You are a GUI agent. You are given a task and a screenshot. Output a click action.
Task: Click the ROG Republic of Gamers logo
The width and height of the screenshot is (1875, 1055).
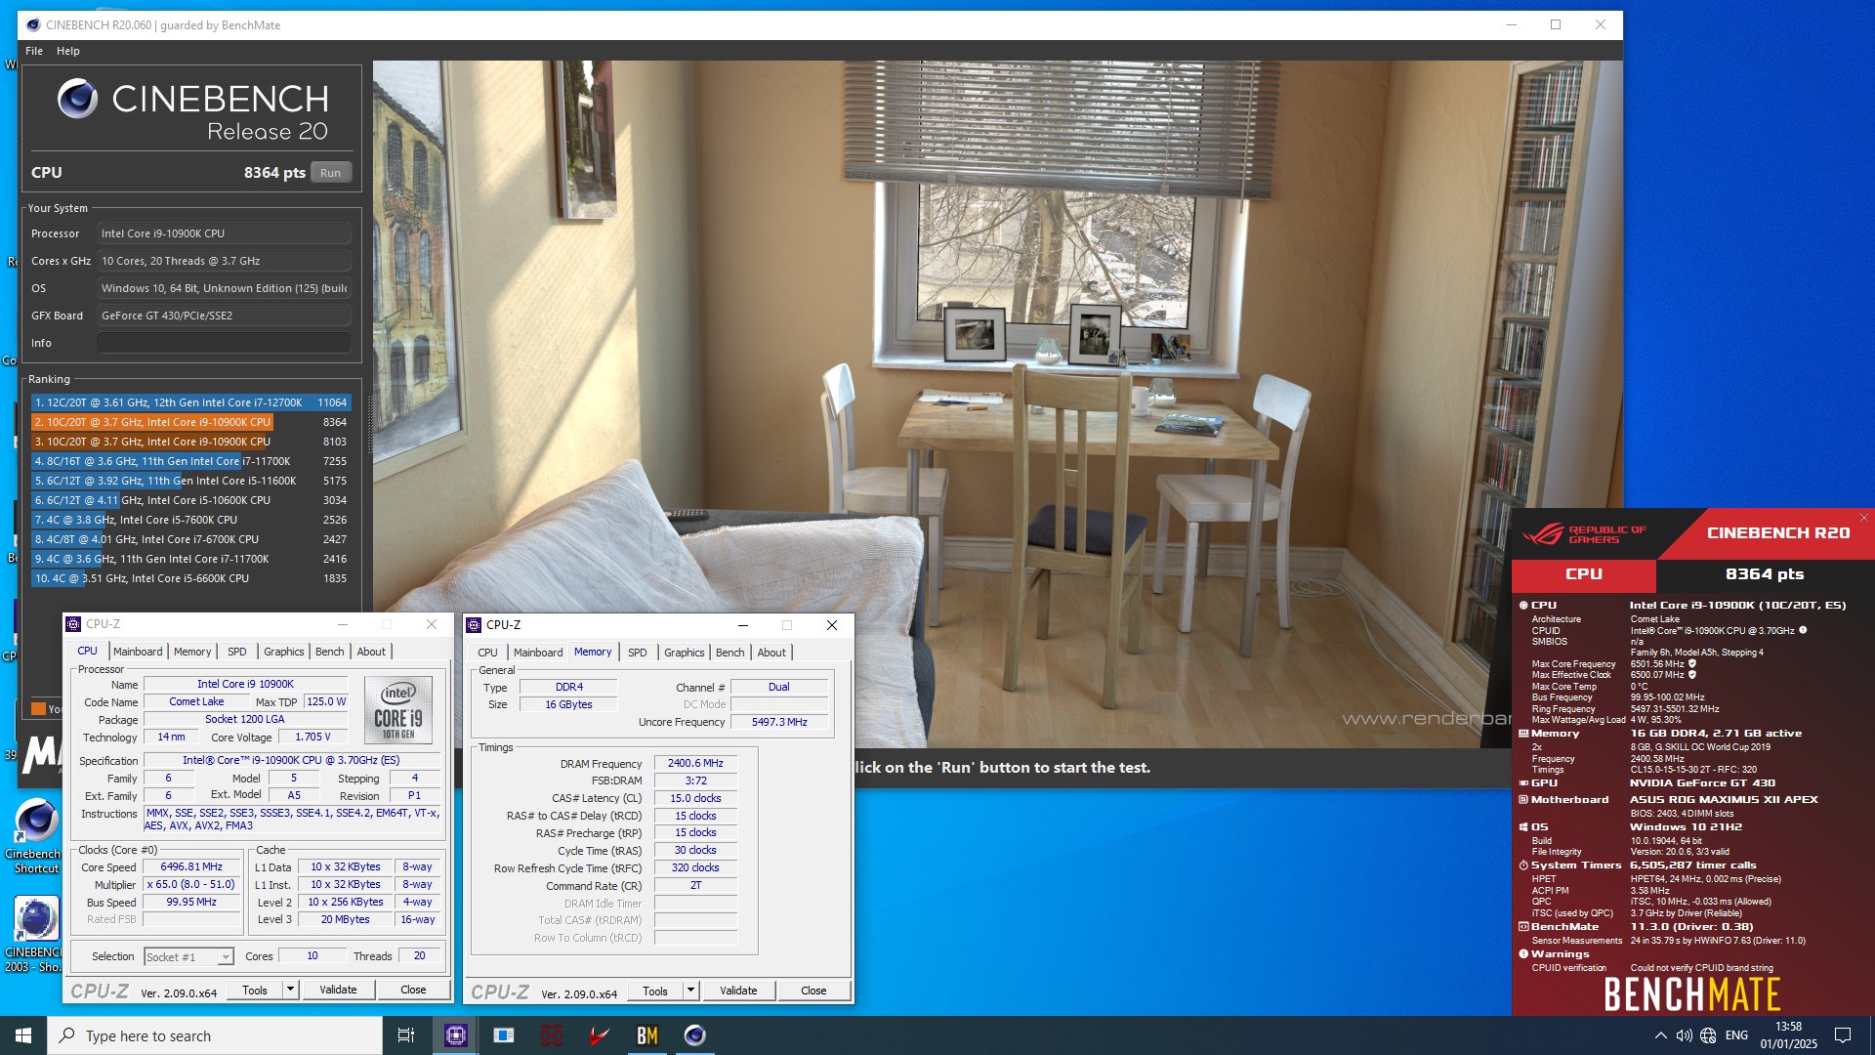(x=1584, y=533)
